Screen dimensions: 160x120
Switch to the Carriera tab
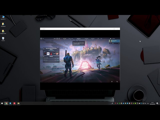[x=86, y=38]
